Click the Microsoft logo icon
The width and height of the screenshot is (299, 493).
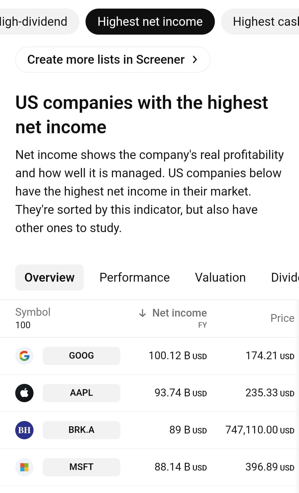[x=24, y=467]
